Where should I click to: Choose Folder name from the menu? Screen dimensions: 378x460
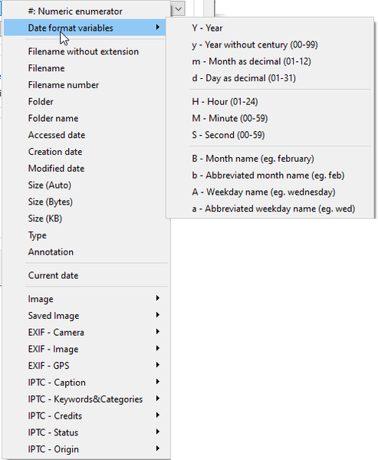coord(87,118)
